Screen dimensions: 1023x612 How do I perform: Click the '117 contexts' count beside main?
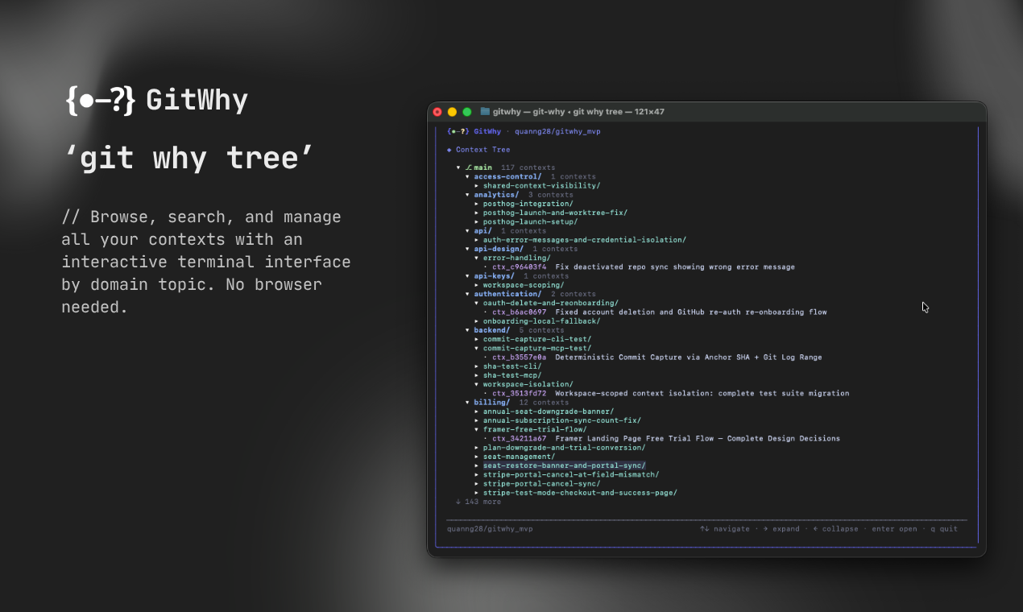(x=528, y=167)
